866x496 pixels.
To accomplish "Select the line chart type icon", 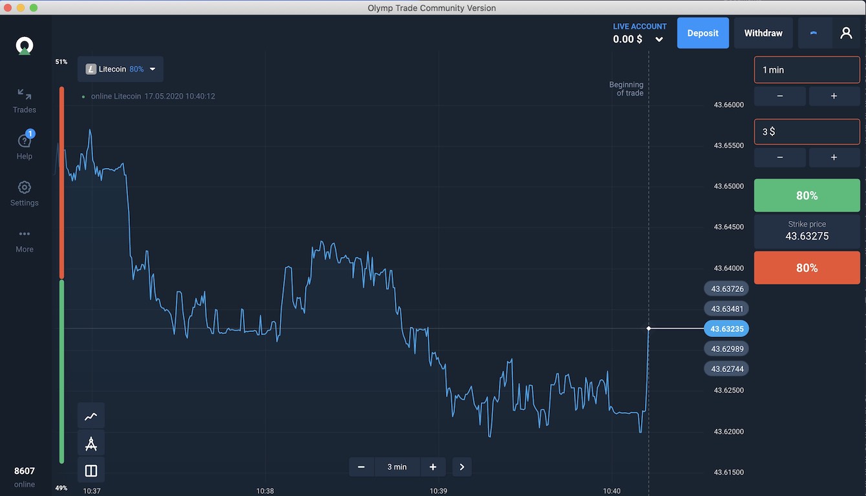I will click(x=91, y=417).
